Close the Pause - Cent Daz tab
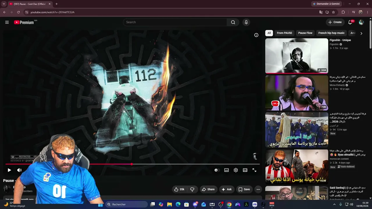This screenshot has height=209, width=372. point(50,4)
